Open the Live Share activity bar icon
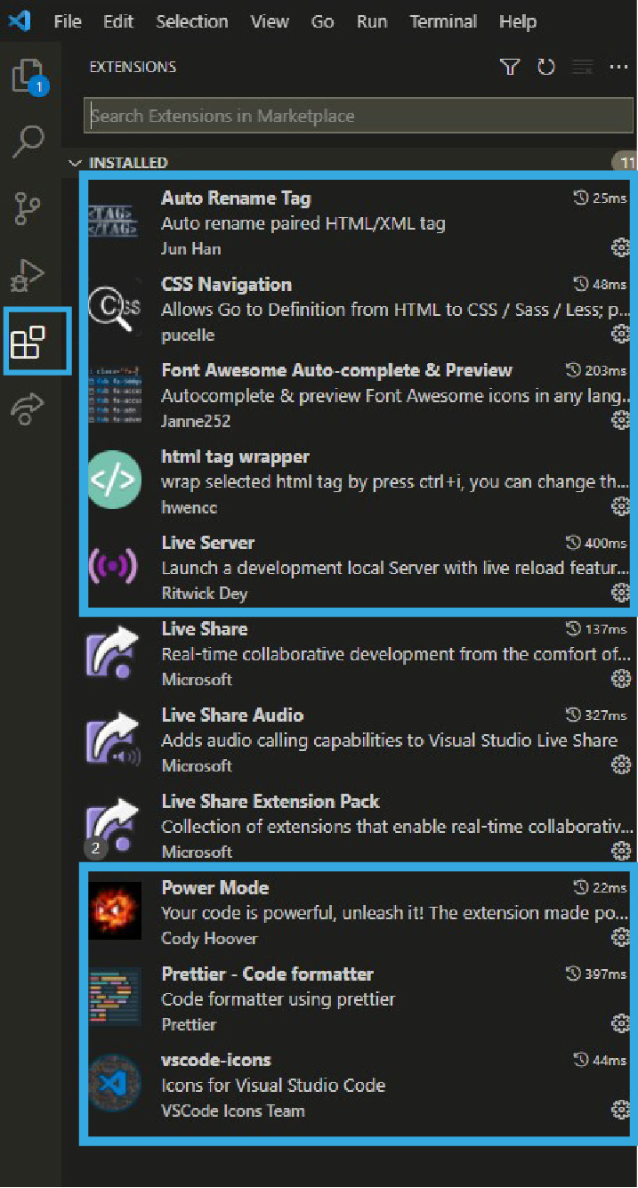The image size is (638, 1188). [x=29, y=409]
